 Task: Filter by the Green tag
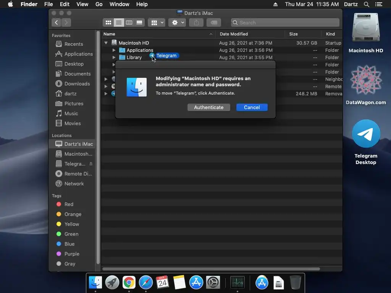pyautogui.click(x=67, y=234)
